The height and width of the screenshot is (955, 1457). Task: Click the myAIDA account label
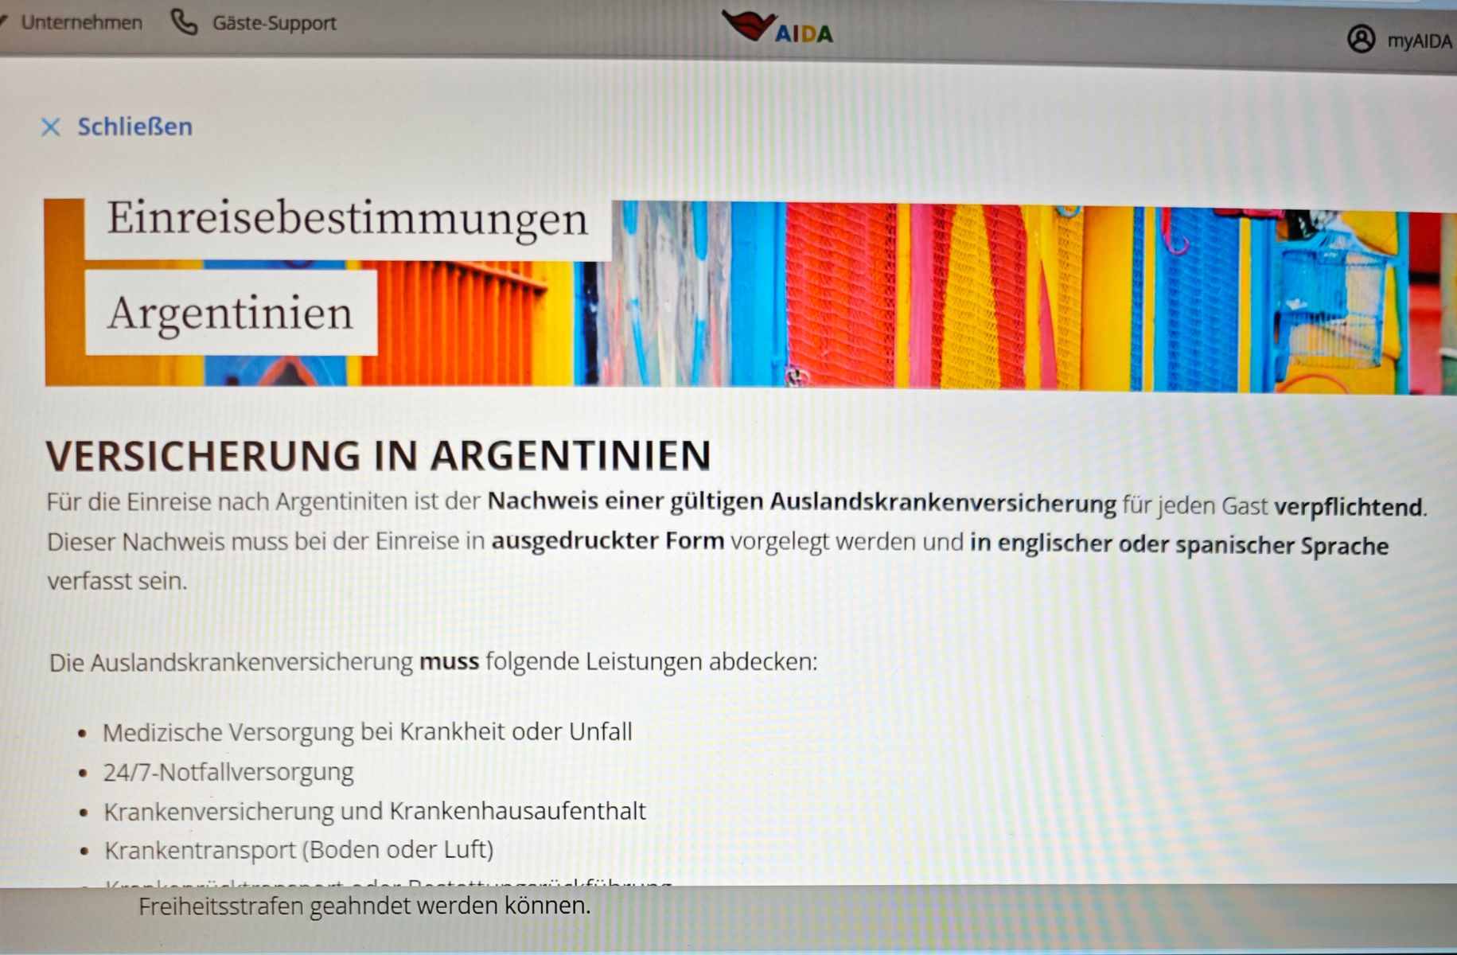click(1419, 41)
